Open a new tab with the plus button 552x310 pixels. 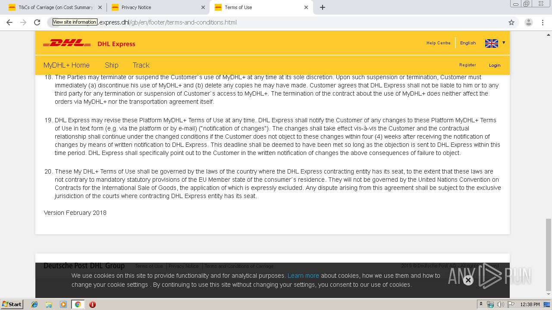[x=323, y=7]
